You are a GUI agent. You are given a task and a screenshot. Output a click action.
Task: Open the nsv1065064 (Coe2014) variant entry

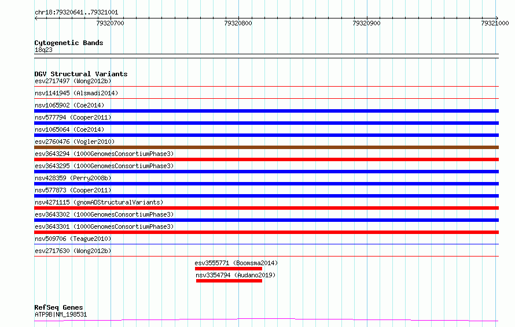point(69,129)
